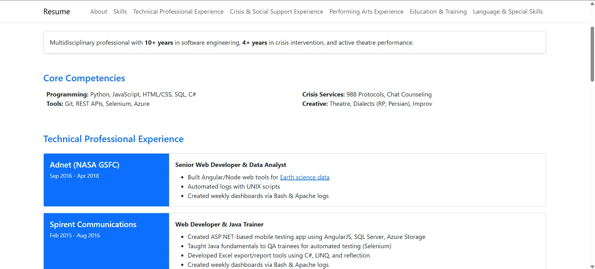Click the Technical Professional Experience section heading

tap(113, 139)
